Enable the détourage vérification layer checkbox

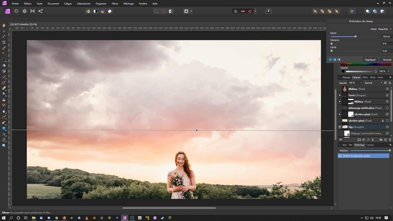(387, 108)
